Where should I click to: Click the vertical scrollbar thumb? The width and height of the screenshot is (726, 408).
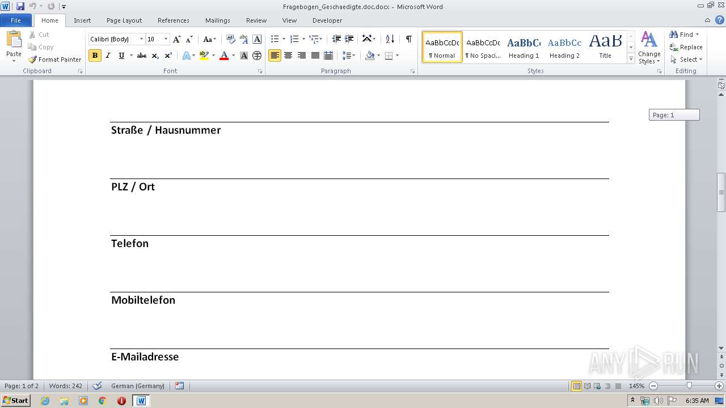pyautogui.click(x=721, y=192)
